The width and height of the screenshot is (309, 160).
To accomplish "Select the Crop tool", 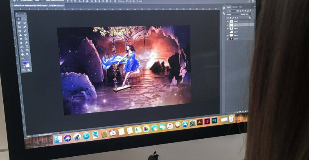I will 19,27.
